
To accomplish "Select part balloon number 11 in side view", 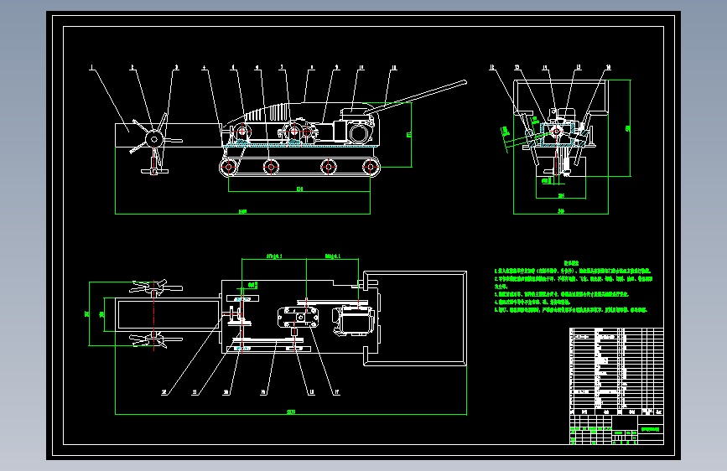I will [394, 68].
